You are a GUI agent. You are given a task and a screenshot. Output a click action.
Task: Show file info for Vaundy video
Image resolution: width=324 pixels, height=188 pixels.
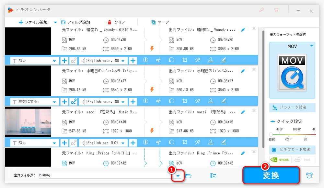(146, 60)
